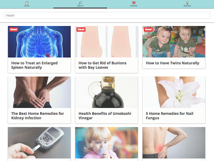Screen dimensions: 214x161
Task: Click the New! badge on spleen article
Action: click(14, 29)
